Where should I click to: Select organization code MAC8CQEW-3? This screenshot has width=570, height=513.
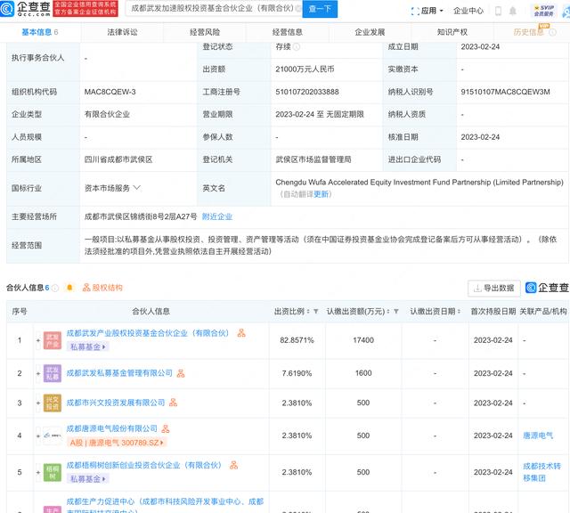click(x=110, y=92)
